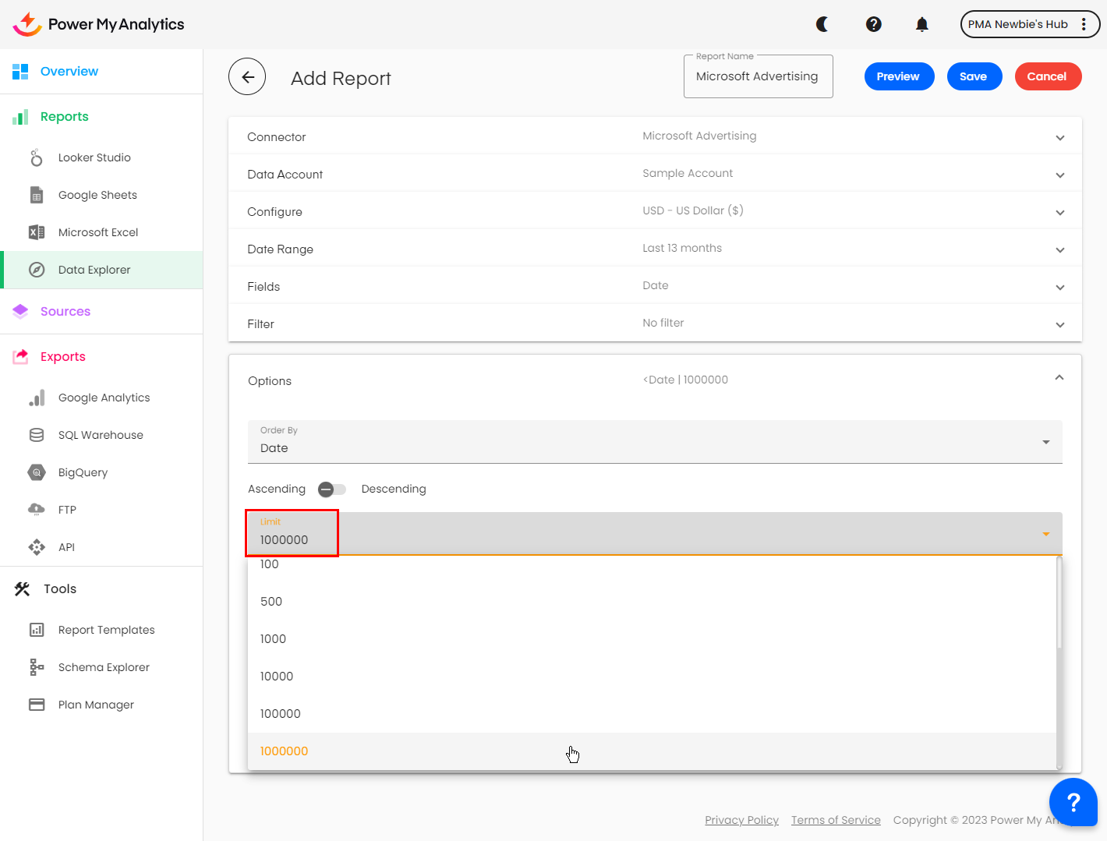Click the limit list scrollbar
The image size is (1107, 841).
click(1059, 602)
